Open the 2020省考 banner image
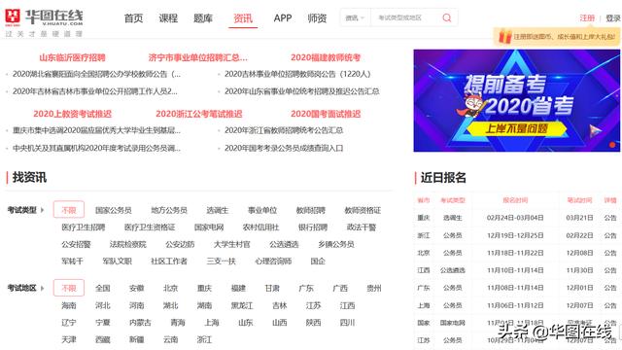Viewport: 622px width, 350px height. pos(516,100)
